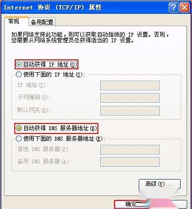The height and width of the screenshot is (209, 192).
Task: Choose 使用下面的 IP 地址 option
Action: point(19,75)
